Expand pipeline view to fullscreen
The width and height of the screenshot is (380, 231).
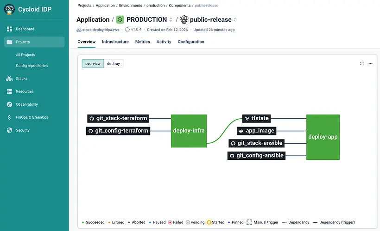[x=362, y=64]
